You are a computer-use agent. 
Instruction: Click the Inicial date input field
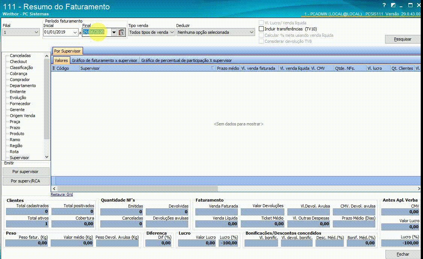[x=58, y=32]
